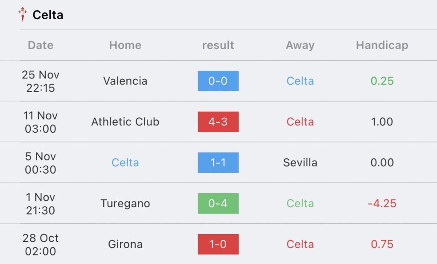This screenshot has width=437, height=264.
Task: Open the 0-0 result badge
Action: click(x=218, y=81)
